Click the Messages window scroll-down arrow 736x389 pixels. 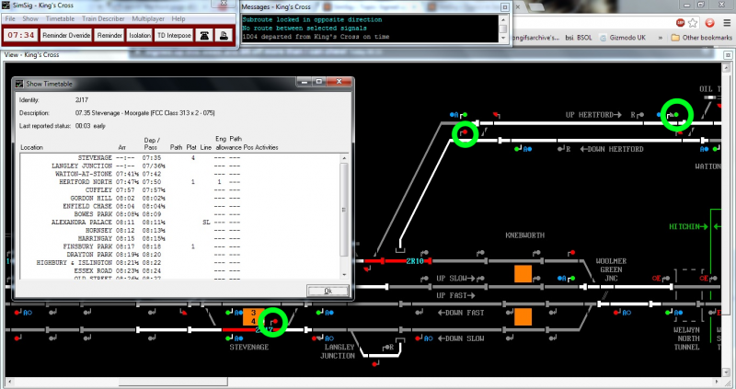tap(503, 40)
